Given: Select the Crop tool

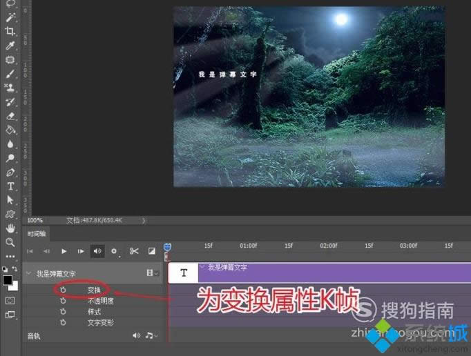Looking at the screenshot, I should 10,31.
